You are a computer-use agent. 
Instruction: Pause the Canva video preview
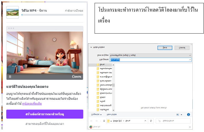10,76
